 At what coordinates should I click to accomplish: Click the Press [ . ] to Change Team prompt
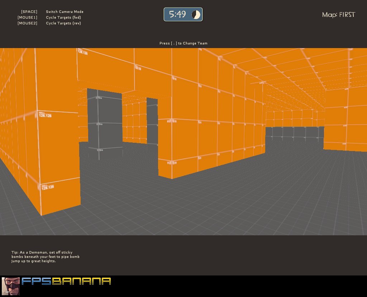click(183, 43)
